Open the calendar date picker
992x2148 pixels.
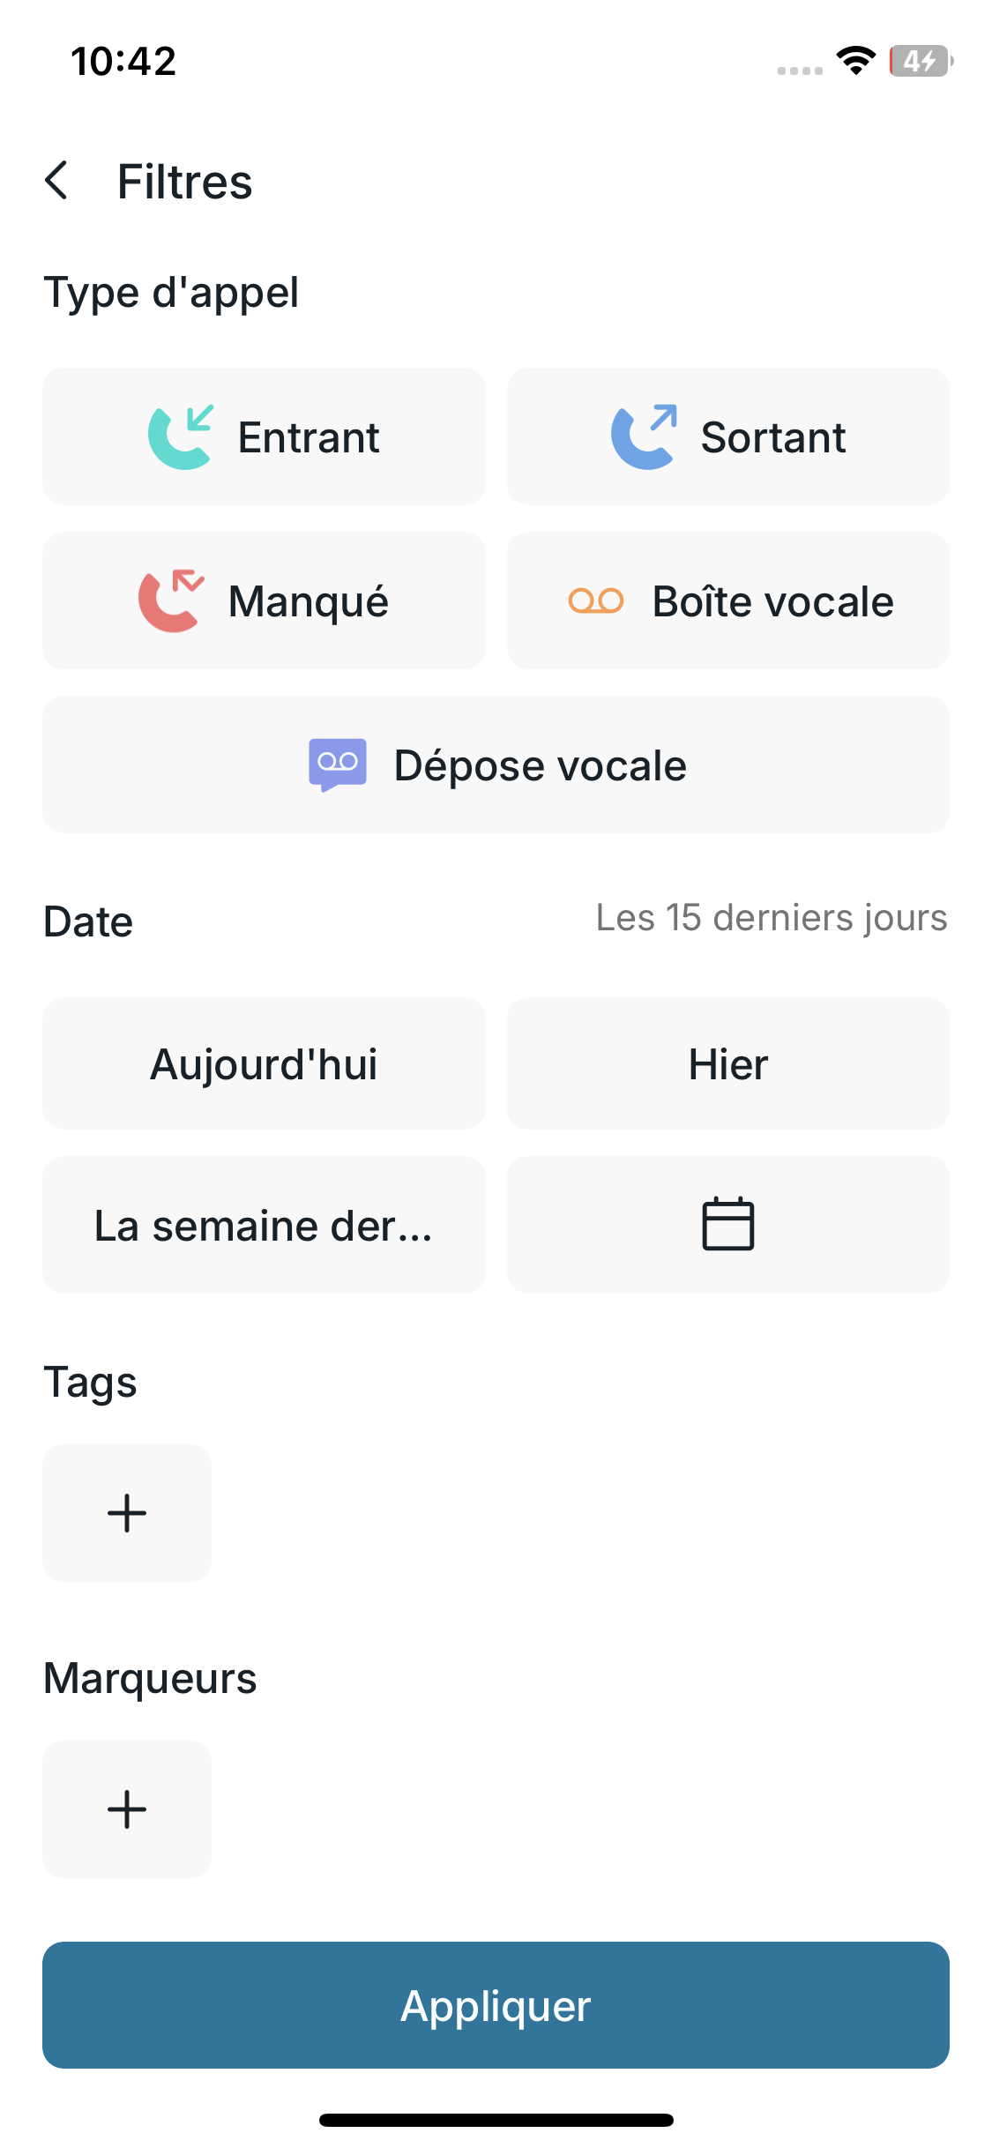(x=727, y=1224)
